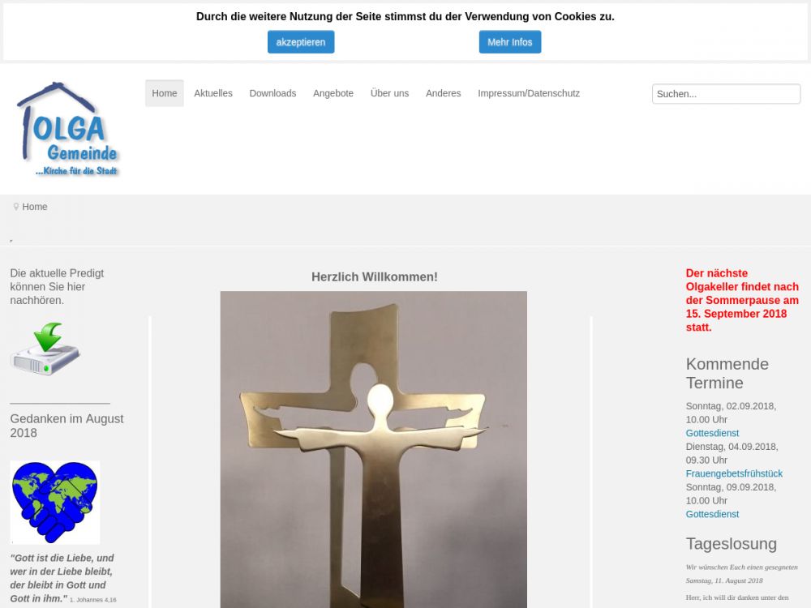This screenshot has height=608, width=811.
Task: Click the OLGA Gemeinde house logo
Action: click(x=68, y=129)
